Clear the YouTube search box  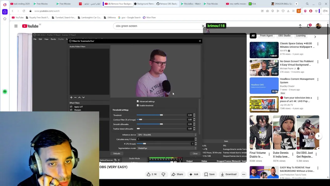[x=203, y=26]
